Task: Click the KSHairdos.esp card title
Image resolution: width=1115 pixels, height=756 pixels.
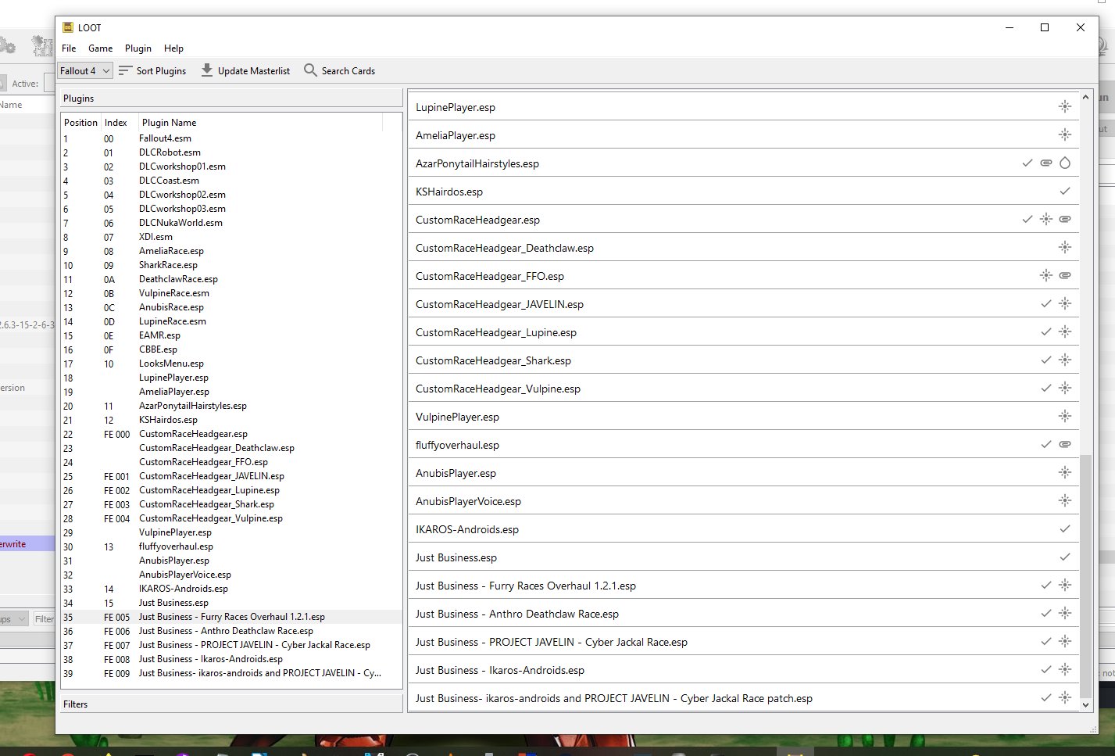Action: (449, 192)
